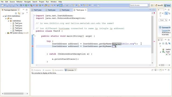Image resolution: width=172 pixels, height=97 pixels.
Task: Click the Run Last Tool icon
Action: (x=31, y=5)
